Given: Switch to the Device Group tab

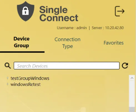Looking at the screenshot, I should pos(22,42).
